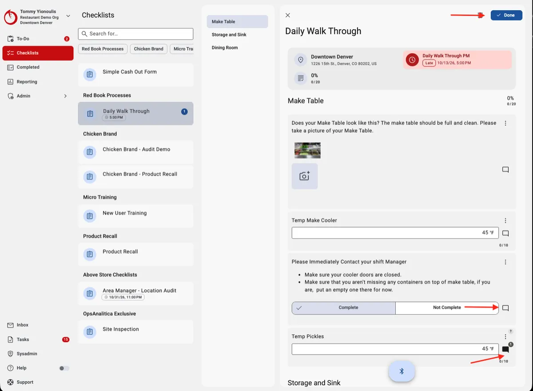Screen dimensions: 533x391
Task: Open the New User Training checklist
Action: click(136, 216)
